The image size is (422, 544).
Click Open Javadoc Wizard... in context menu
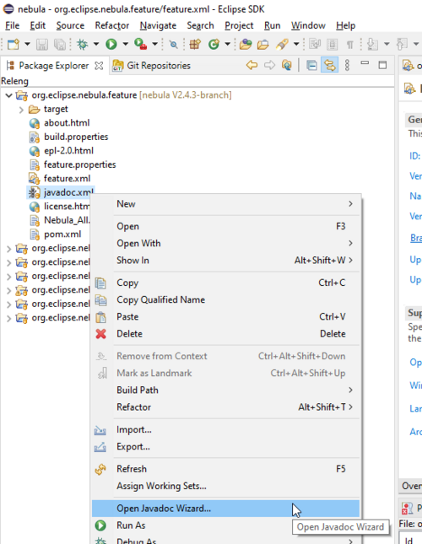[225, 509]
